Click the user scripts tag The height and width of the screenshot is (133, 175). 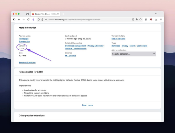(x=142, y=46)
